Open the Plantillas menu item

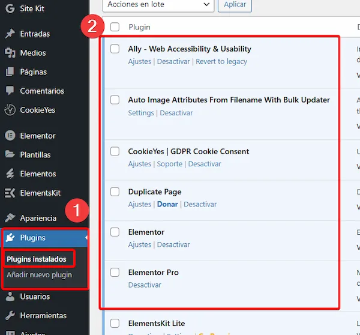tap(35, 155)
